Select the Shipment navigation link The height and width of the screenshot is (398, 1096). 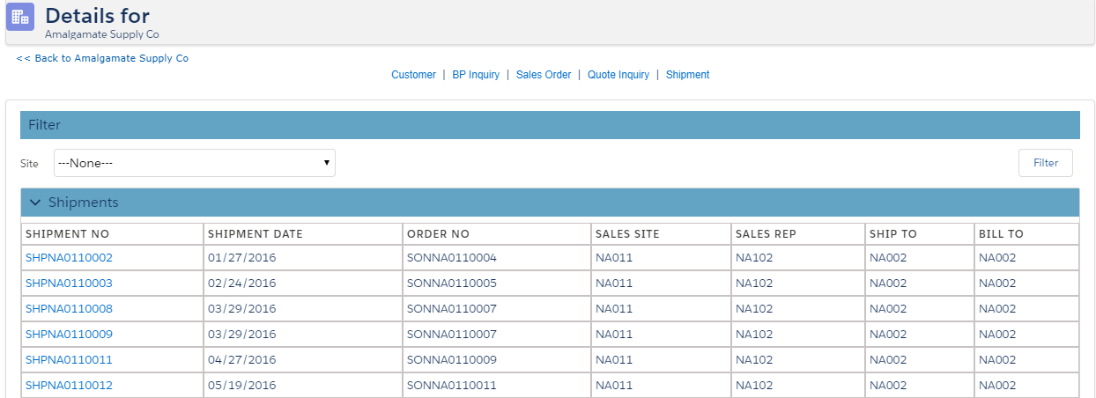(687, 75)
